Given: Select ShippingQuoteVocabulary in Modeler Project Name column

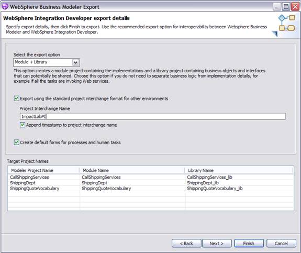Looking at the screenshot, I should (35, 189).
